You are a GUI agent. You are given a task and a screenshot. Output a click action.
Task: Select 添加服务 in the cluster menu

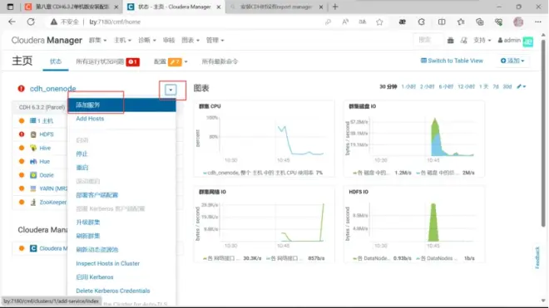point(121,105)
